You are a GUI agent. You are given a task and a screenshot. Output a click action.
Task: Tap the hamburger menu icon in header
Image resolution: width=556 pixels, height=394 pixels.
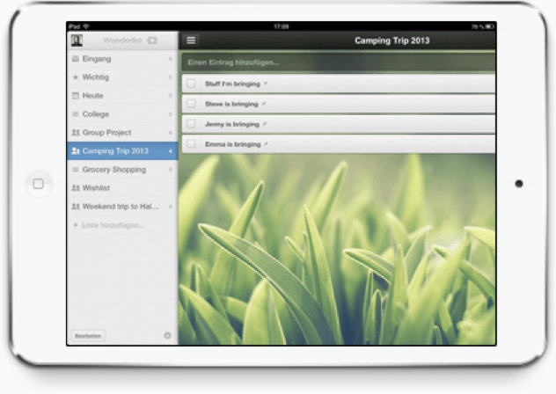(x=192, y=40)
